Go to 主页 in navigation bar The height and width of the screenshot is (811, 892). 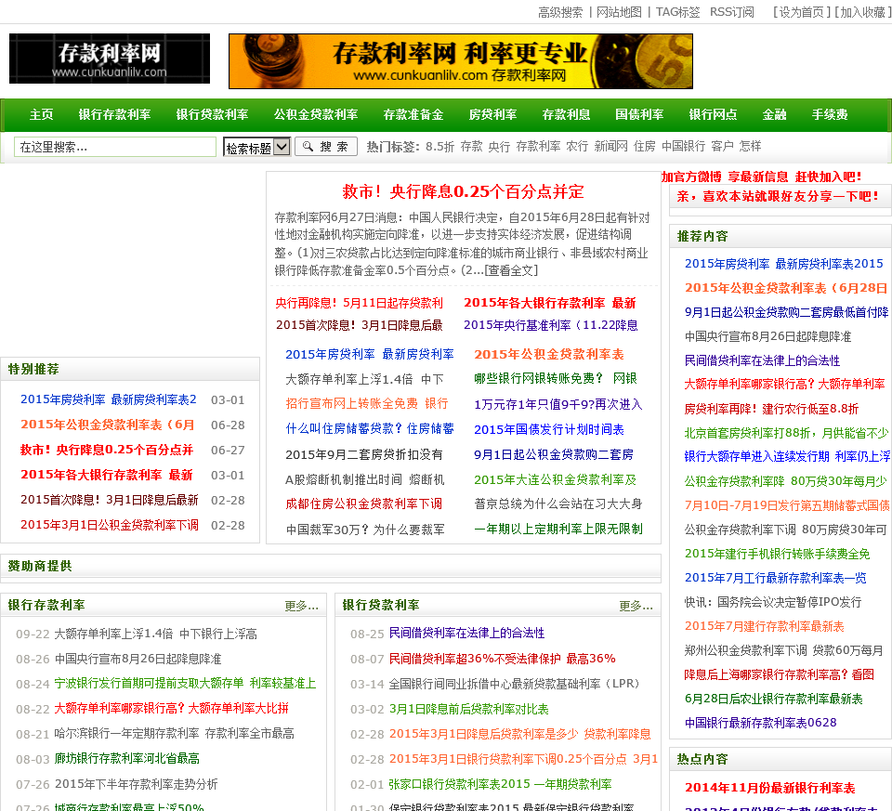(42, 114)
